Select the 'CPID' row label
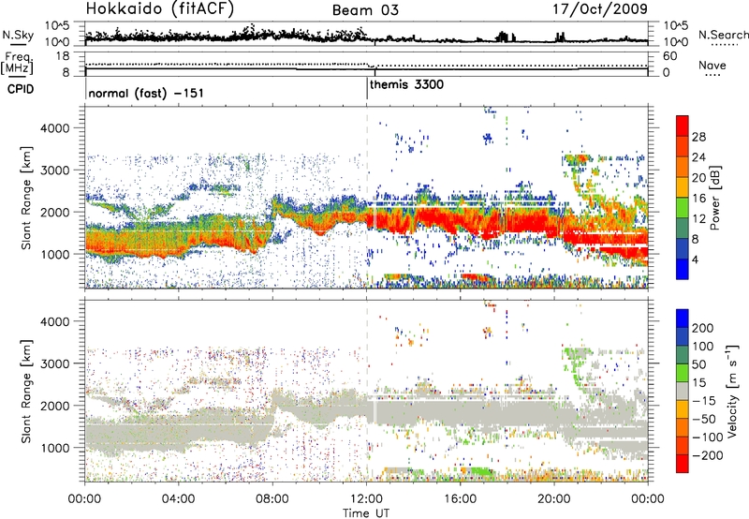Viewport: 749px width, 519px height. (x=21, y=89)
